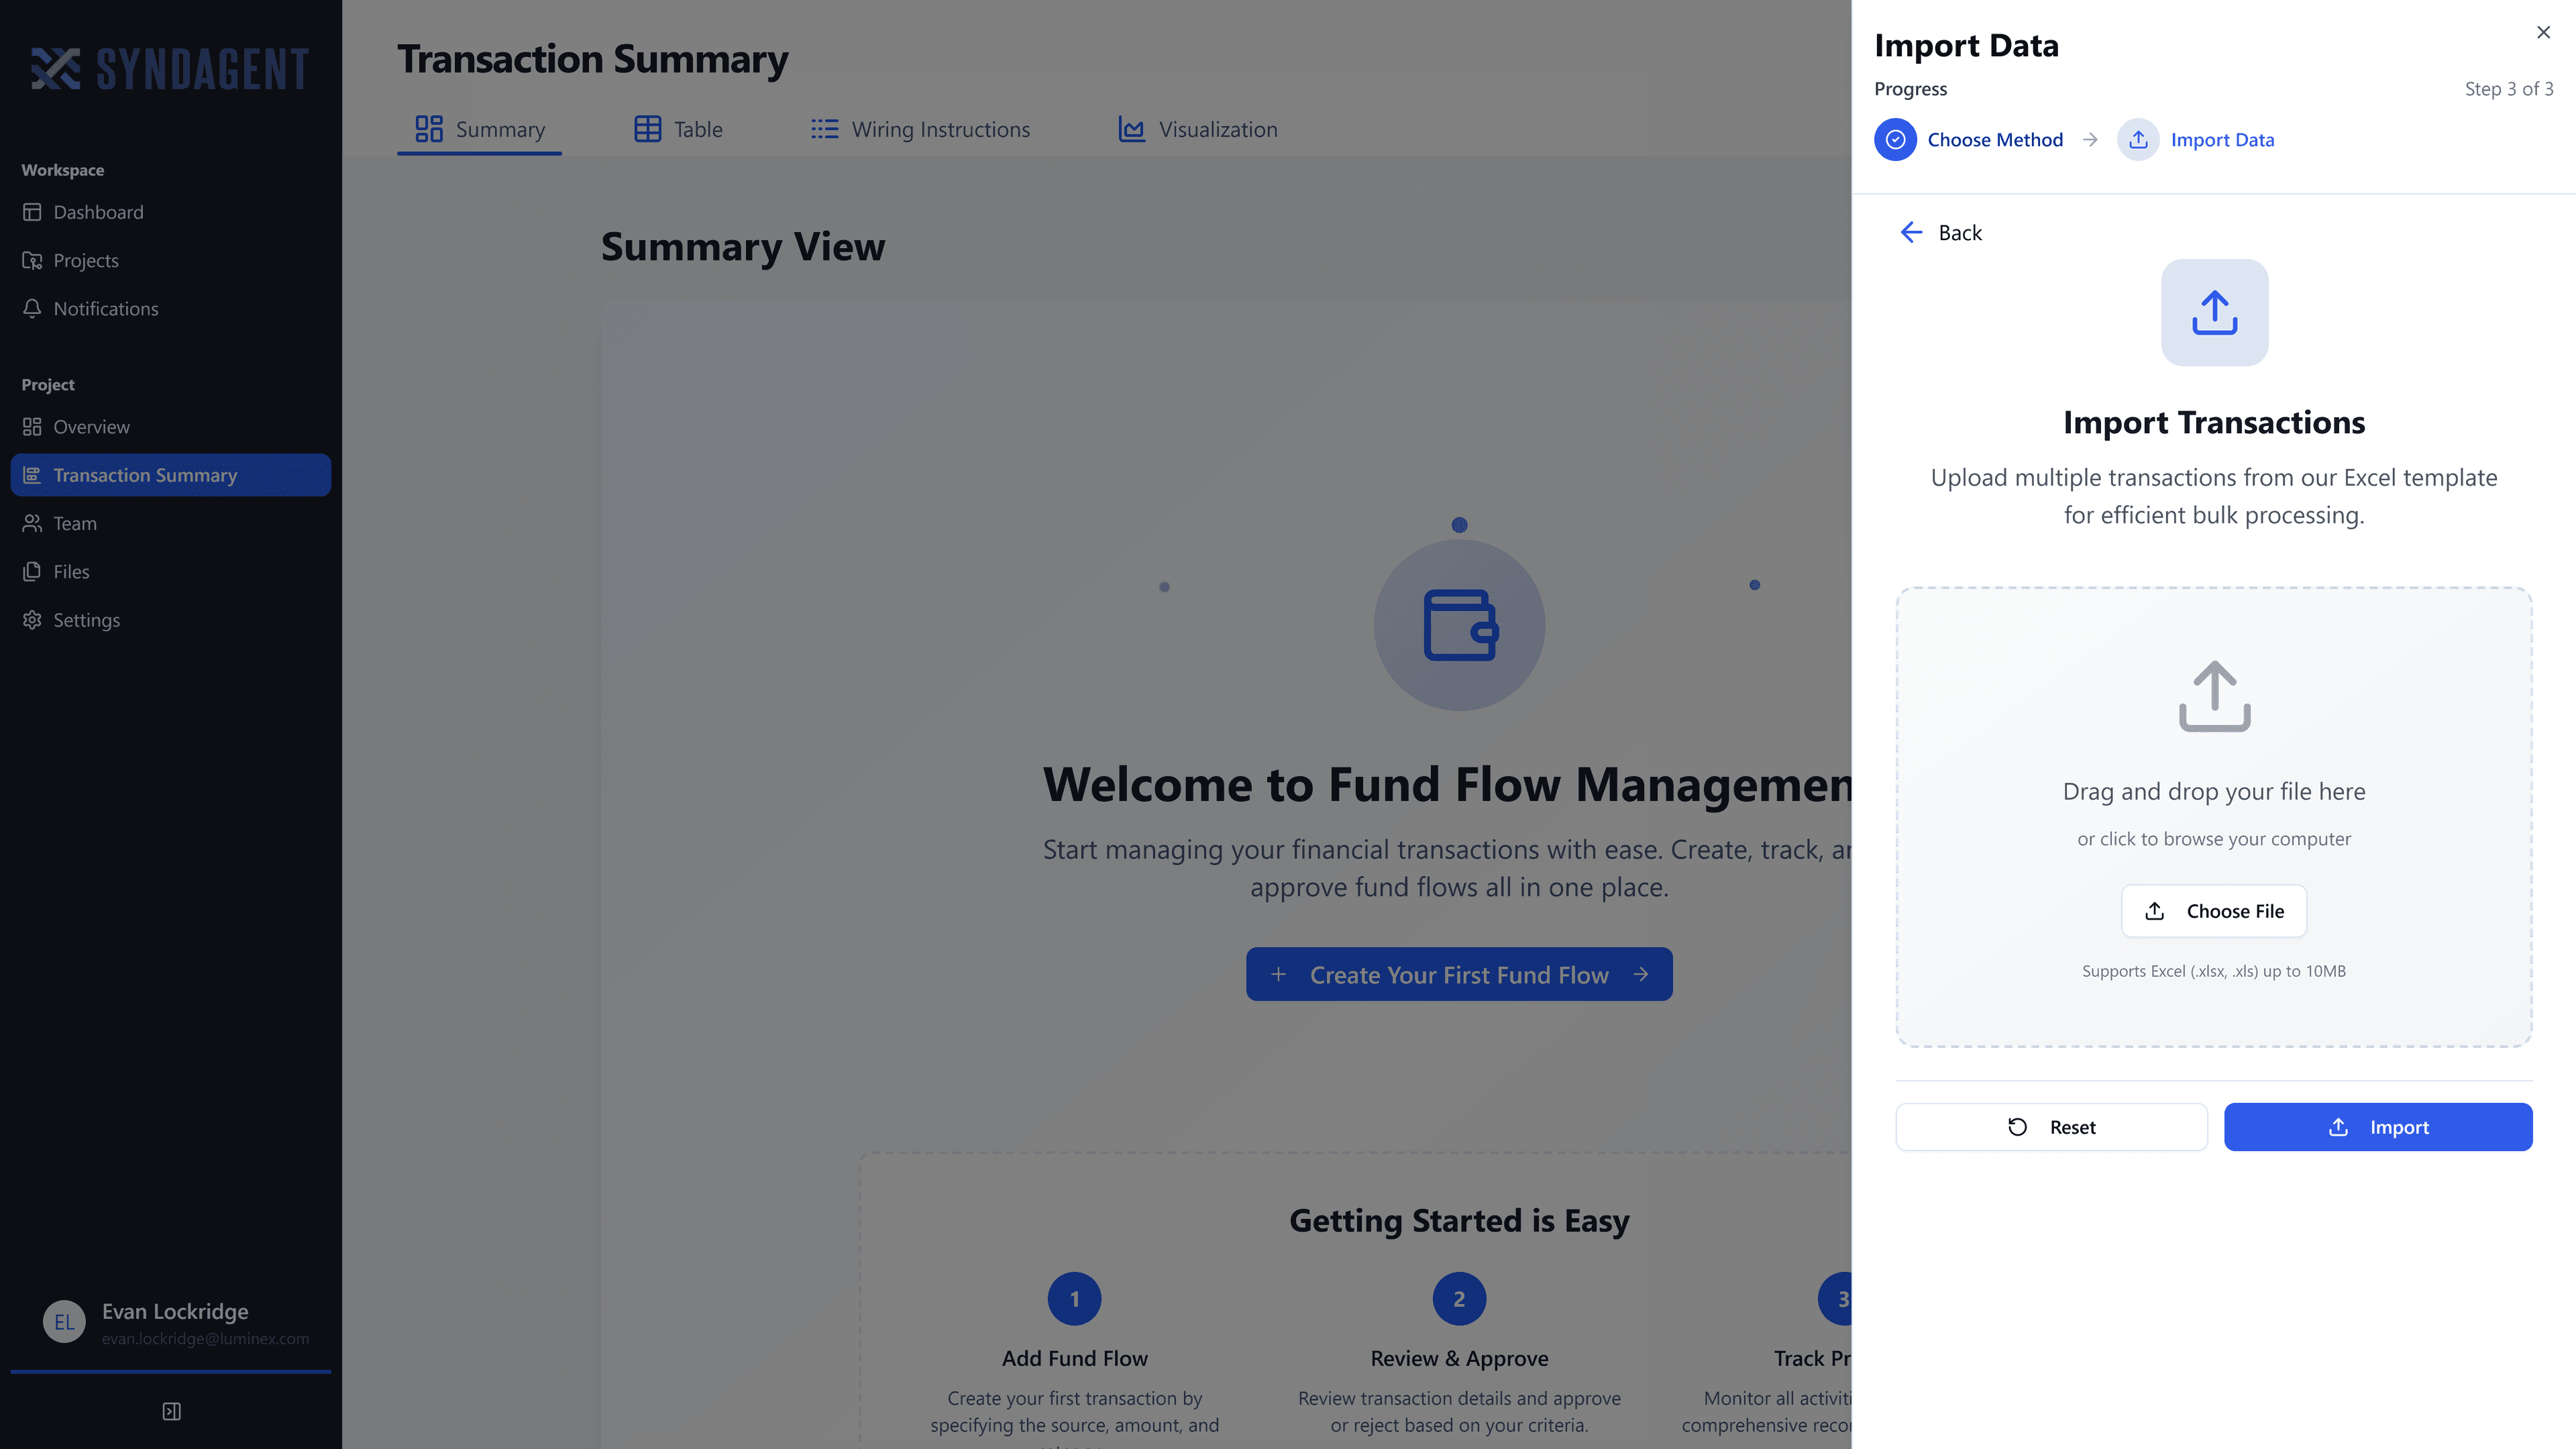Click the Notifications bell icon
The image size is (2576, 1449).
coord(32,308)
